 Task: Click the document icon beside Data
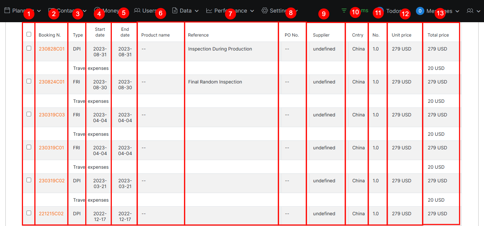(x=175, y=11)
